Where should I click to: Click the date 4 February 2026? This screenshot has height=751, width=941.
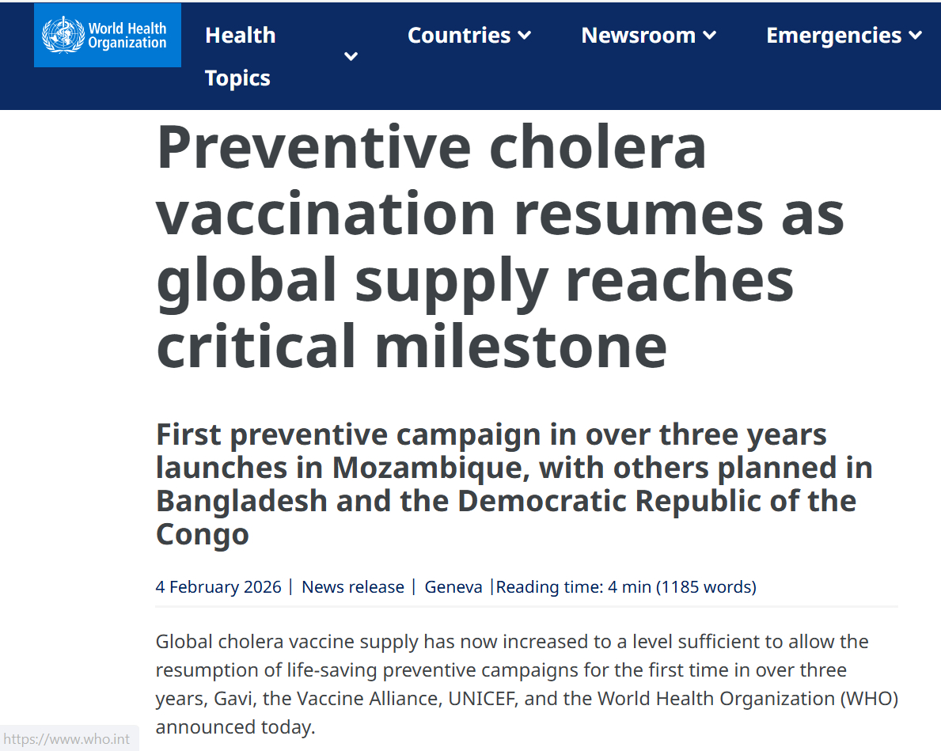pyautogui.click(x=218, y=587)
